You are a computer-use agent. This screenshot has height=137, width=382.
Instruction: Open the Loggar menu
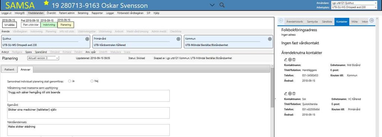(x=110, y=13)
